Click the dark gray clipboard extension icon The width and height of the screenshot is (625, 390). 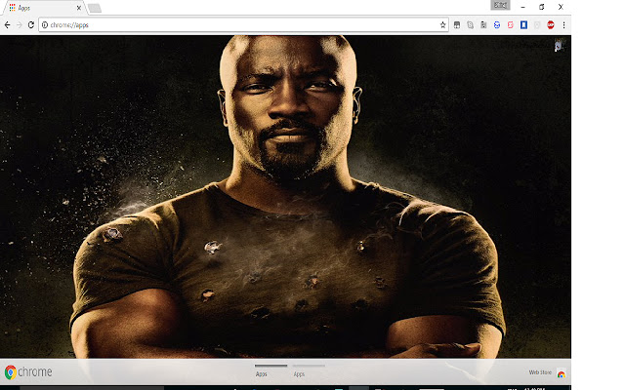[483, 25]
